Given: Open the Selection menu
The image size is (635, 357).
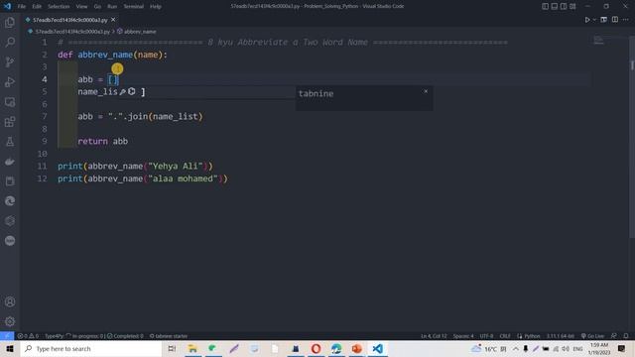Looking at the screenshot, I should pyautogui.click(x=59, y=7).
